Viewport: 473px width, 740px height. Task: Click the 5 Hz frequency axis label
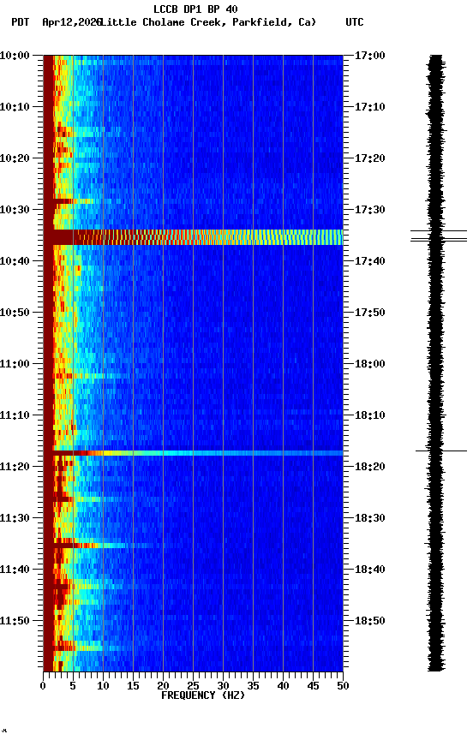73,686
